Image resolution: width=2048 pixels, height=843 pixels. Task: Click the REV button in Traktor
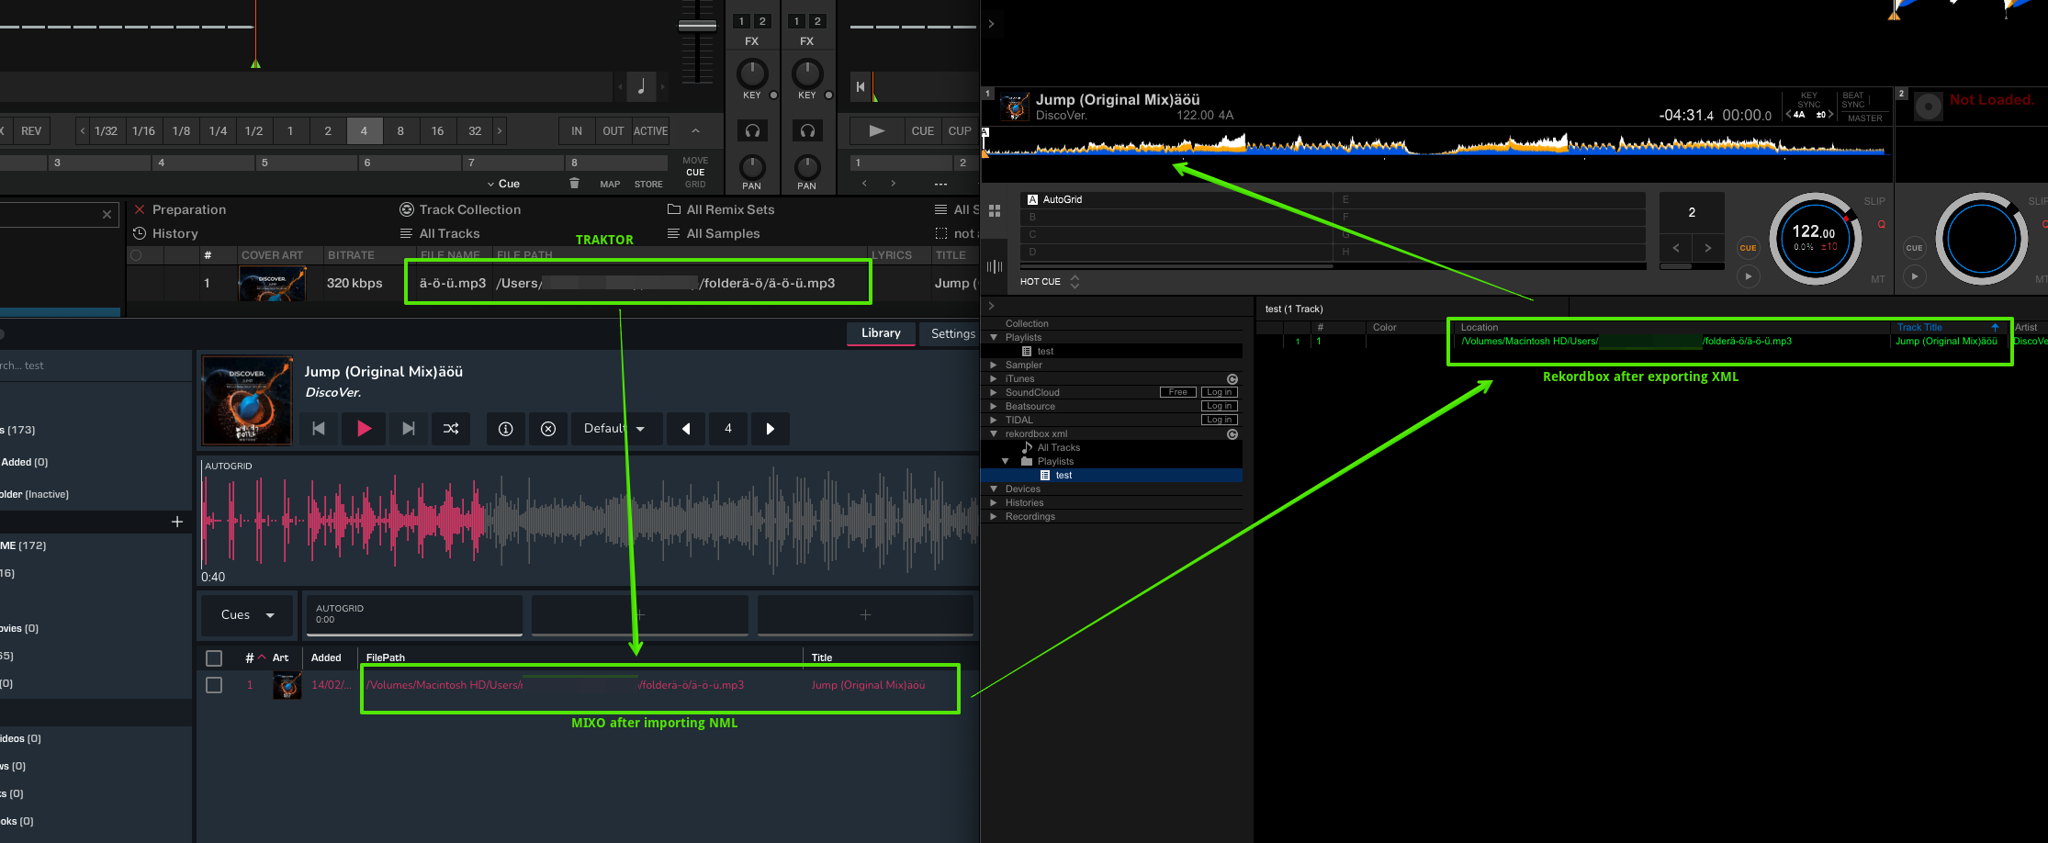pos(31,130)
